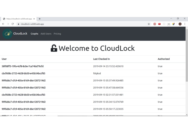Click the red YouTube-style extension icon
The width and height of the screenshot is (188, 133).
tap(159, 24)
